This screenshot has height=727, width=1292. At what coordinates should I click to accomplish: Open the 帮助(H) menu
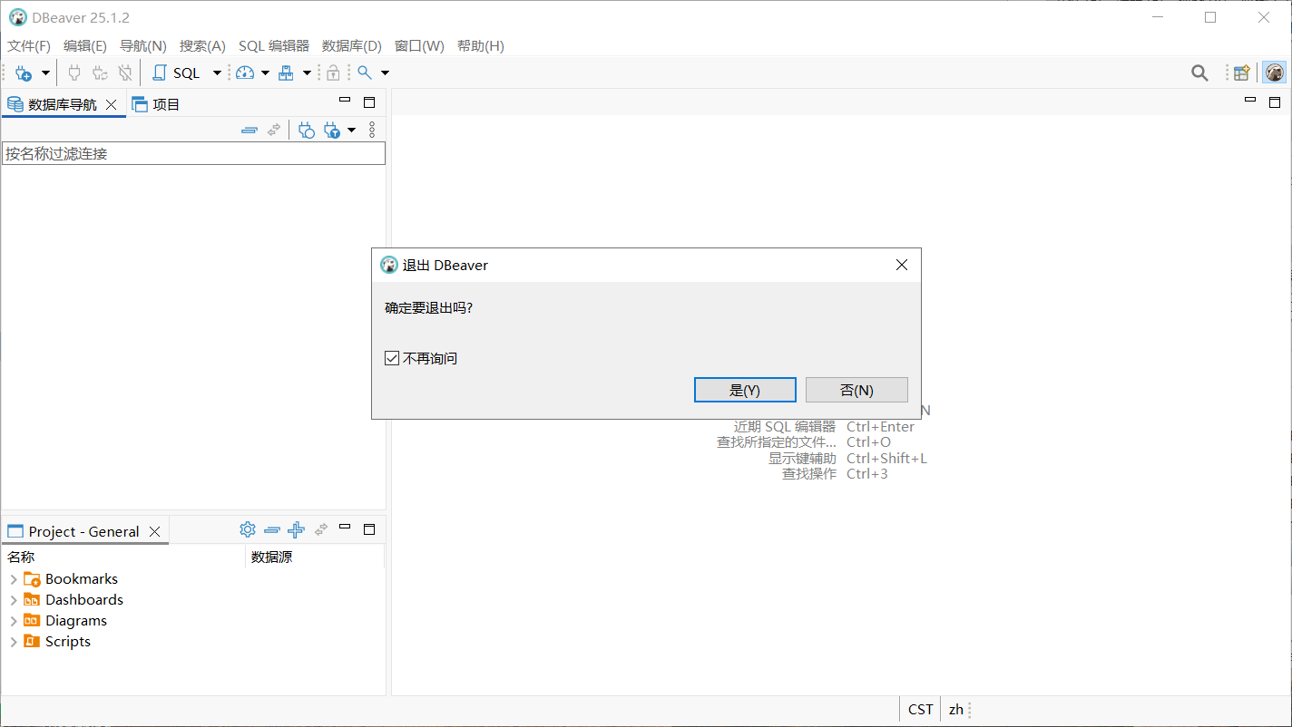pyautogui.click(x=481, y=46)
